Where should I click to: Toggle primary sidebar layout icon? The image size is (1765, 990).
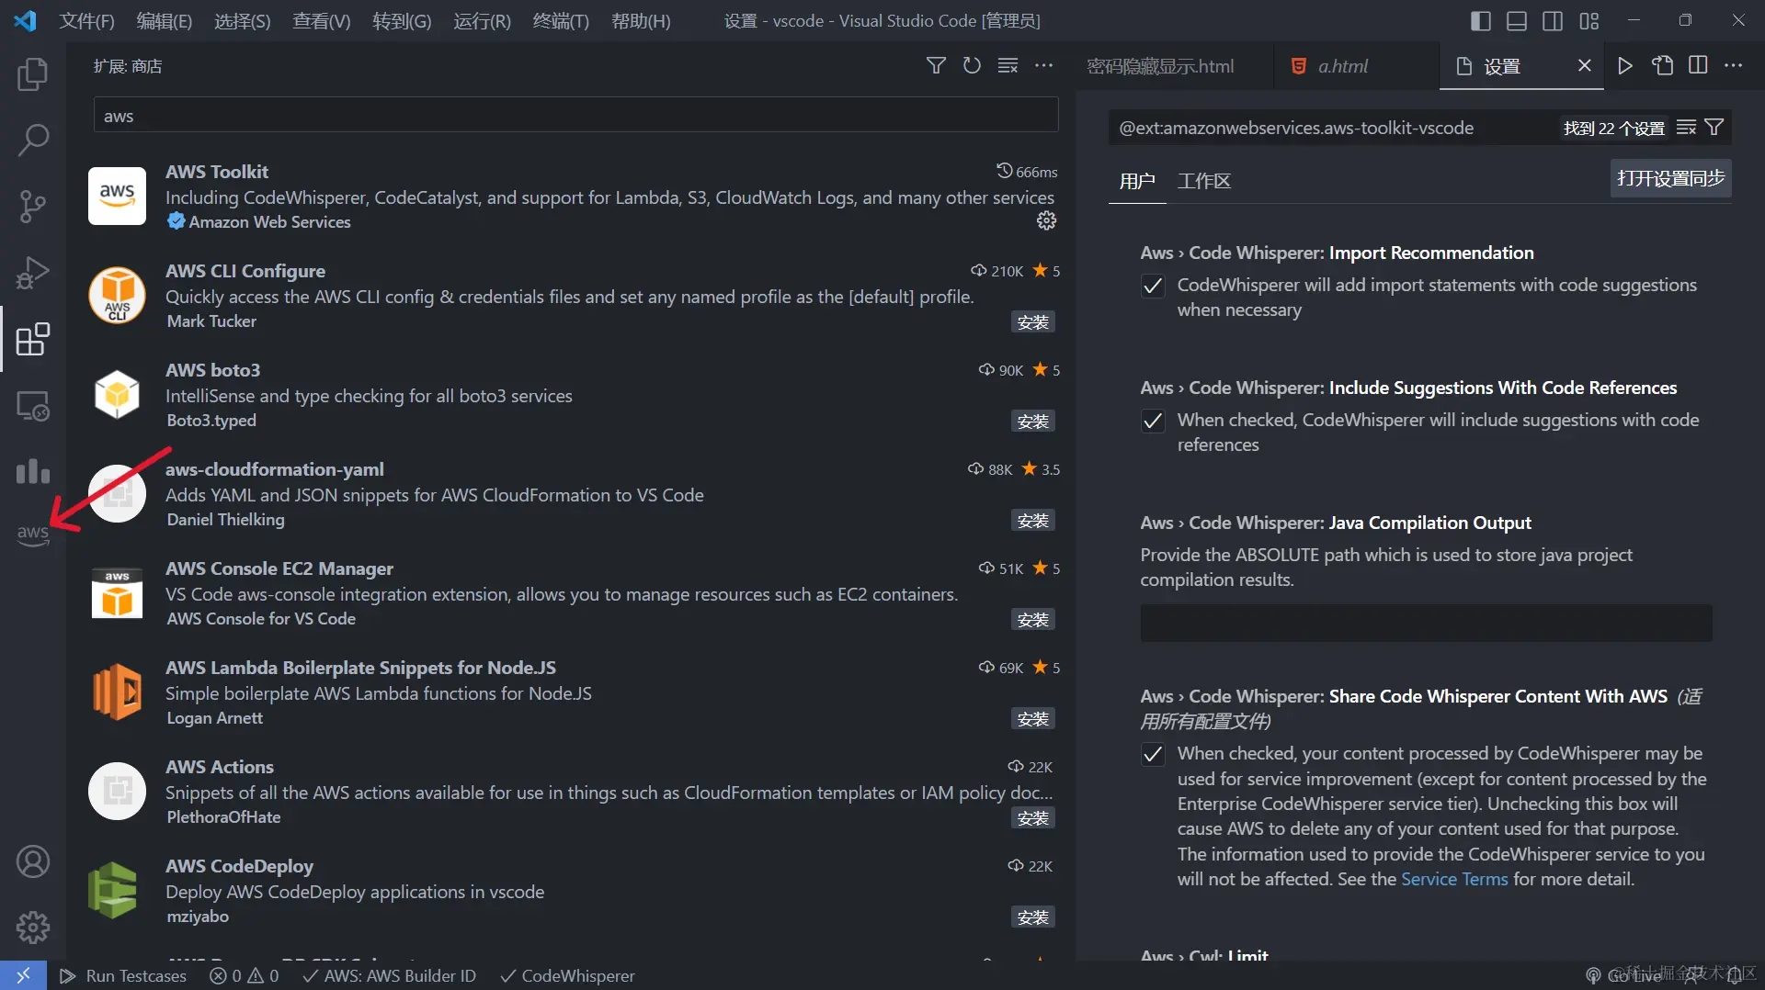1480,20
